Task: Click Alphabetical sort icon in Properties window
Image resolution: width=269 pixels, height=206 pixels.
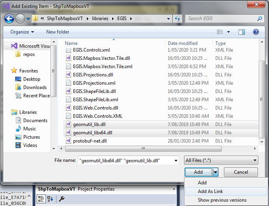Action: click(50, 199)
